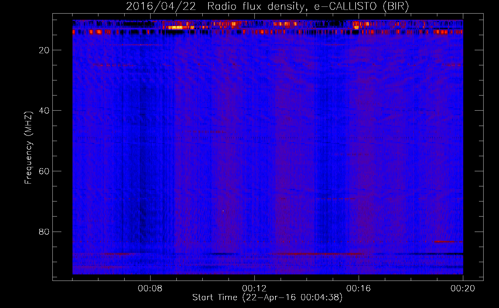Screen dimensions: 499x308
Task: Click the '40' frequency tick label
Action: tap(44, 111)
